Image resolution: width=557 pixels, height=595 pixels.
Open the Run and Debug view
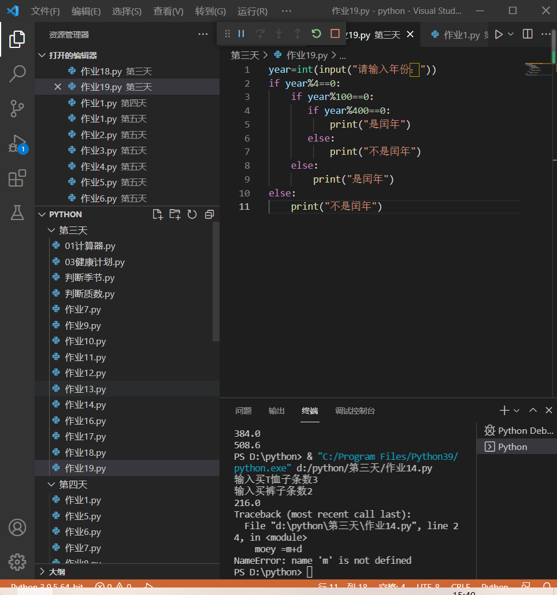(18, 144)
